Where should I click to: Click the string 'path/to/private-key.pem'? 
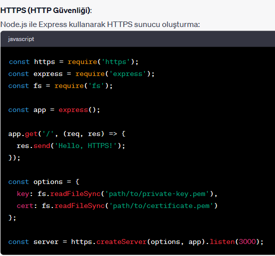(157, 194)
